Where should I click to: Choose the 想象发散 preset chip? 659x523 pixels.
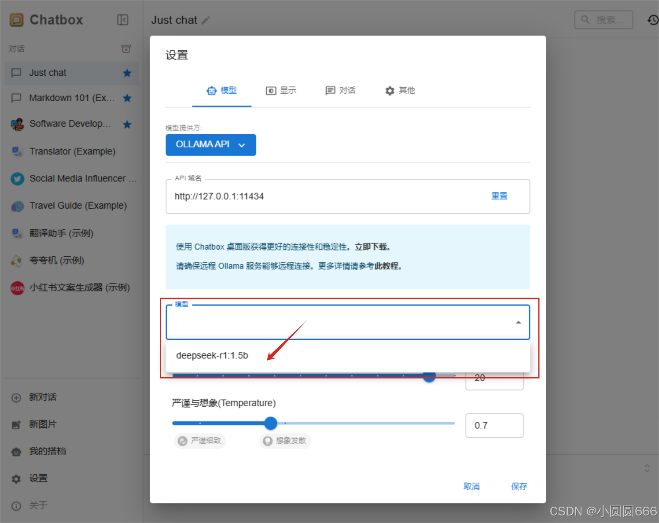tap(285, 441)
